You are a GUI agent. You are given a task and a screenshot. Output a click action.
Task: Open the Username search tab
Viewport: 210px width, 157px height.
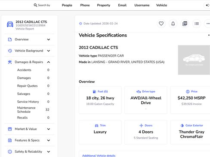point(142,5)
